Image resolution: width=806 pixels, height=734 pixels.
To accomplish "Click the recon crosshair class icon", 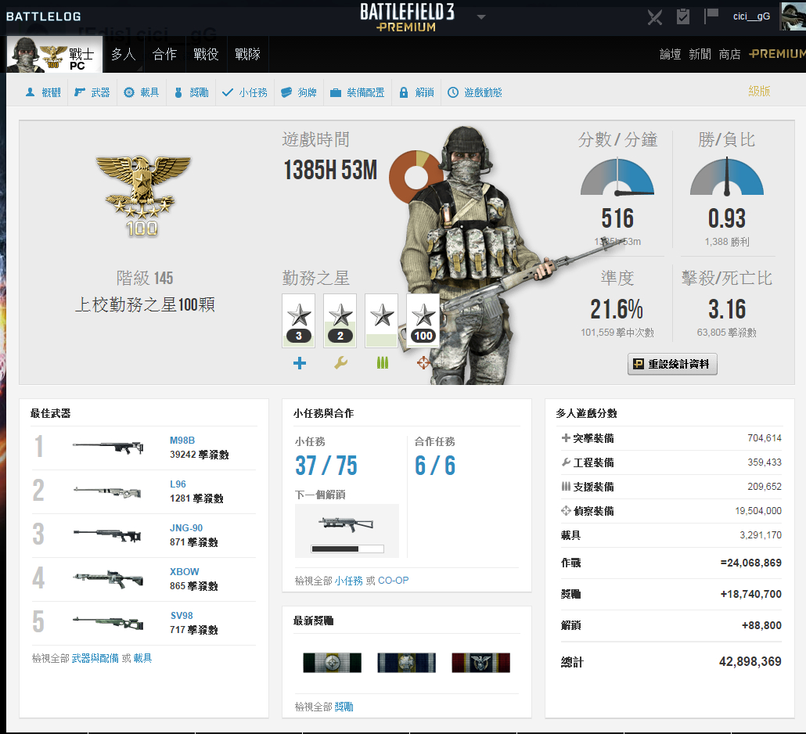I will (x=423, y=363).
